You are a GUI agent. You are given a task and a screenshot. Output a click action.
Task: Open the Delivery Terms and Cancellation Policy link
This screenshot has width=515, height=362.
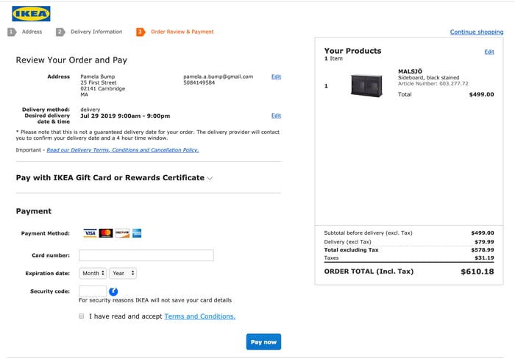[x=122, y=150]
